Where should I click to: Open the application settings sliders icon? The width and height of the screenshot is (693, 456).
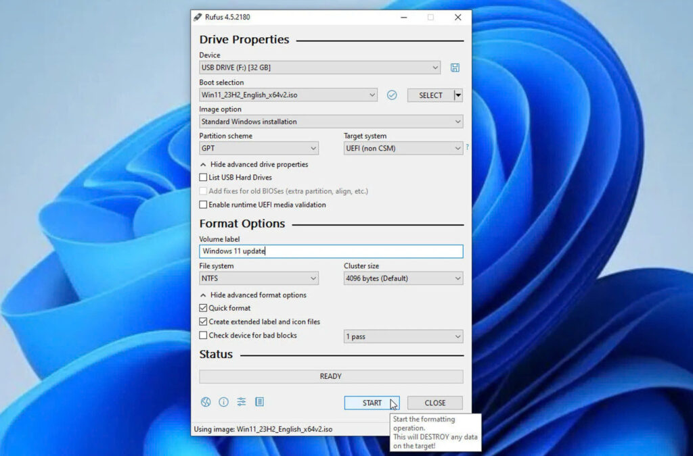[x=242, y=402]
